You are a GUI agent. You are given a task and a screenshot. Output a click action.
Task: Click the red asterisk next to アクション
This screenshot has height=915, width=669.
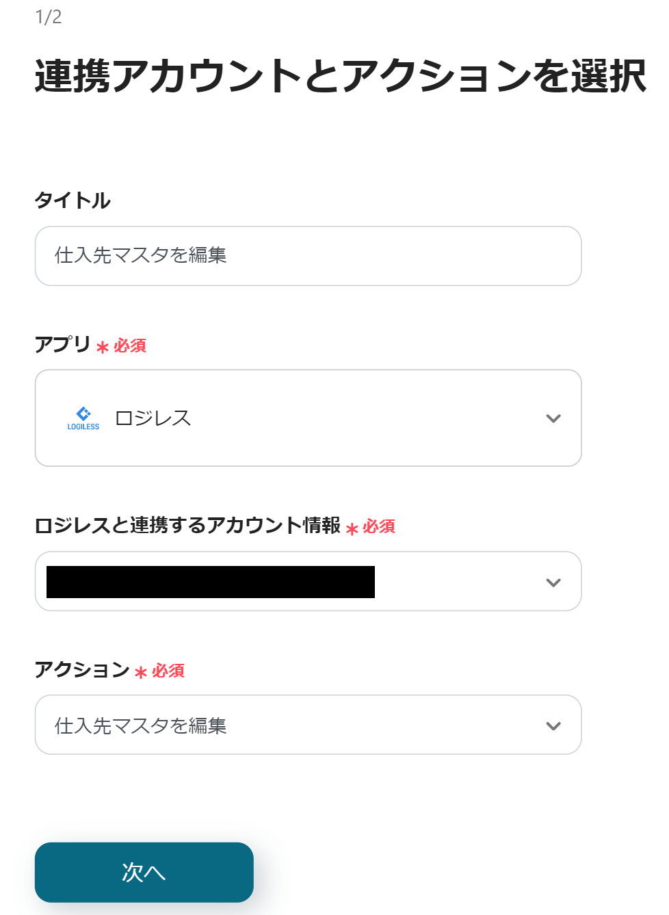click(x=141, y=673)
